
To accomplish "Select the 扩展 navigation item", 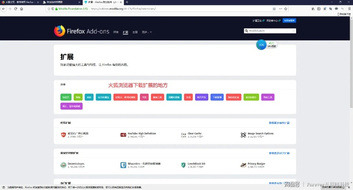I will (125, 32).
